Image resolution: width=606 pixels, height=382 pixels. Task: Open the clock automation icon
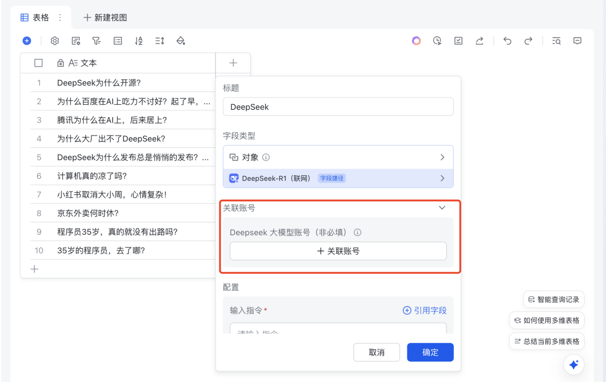click(437, 40)
